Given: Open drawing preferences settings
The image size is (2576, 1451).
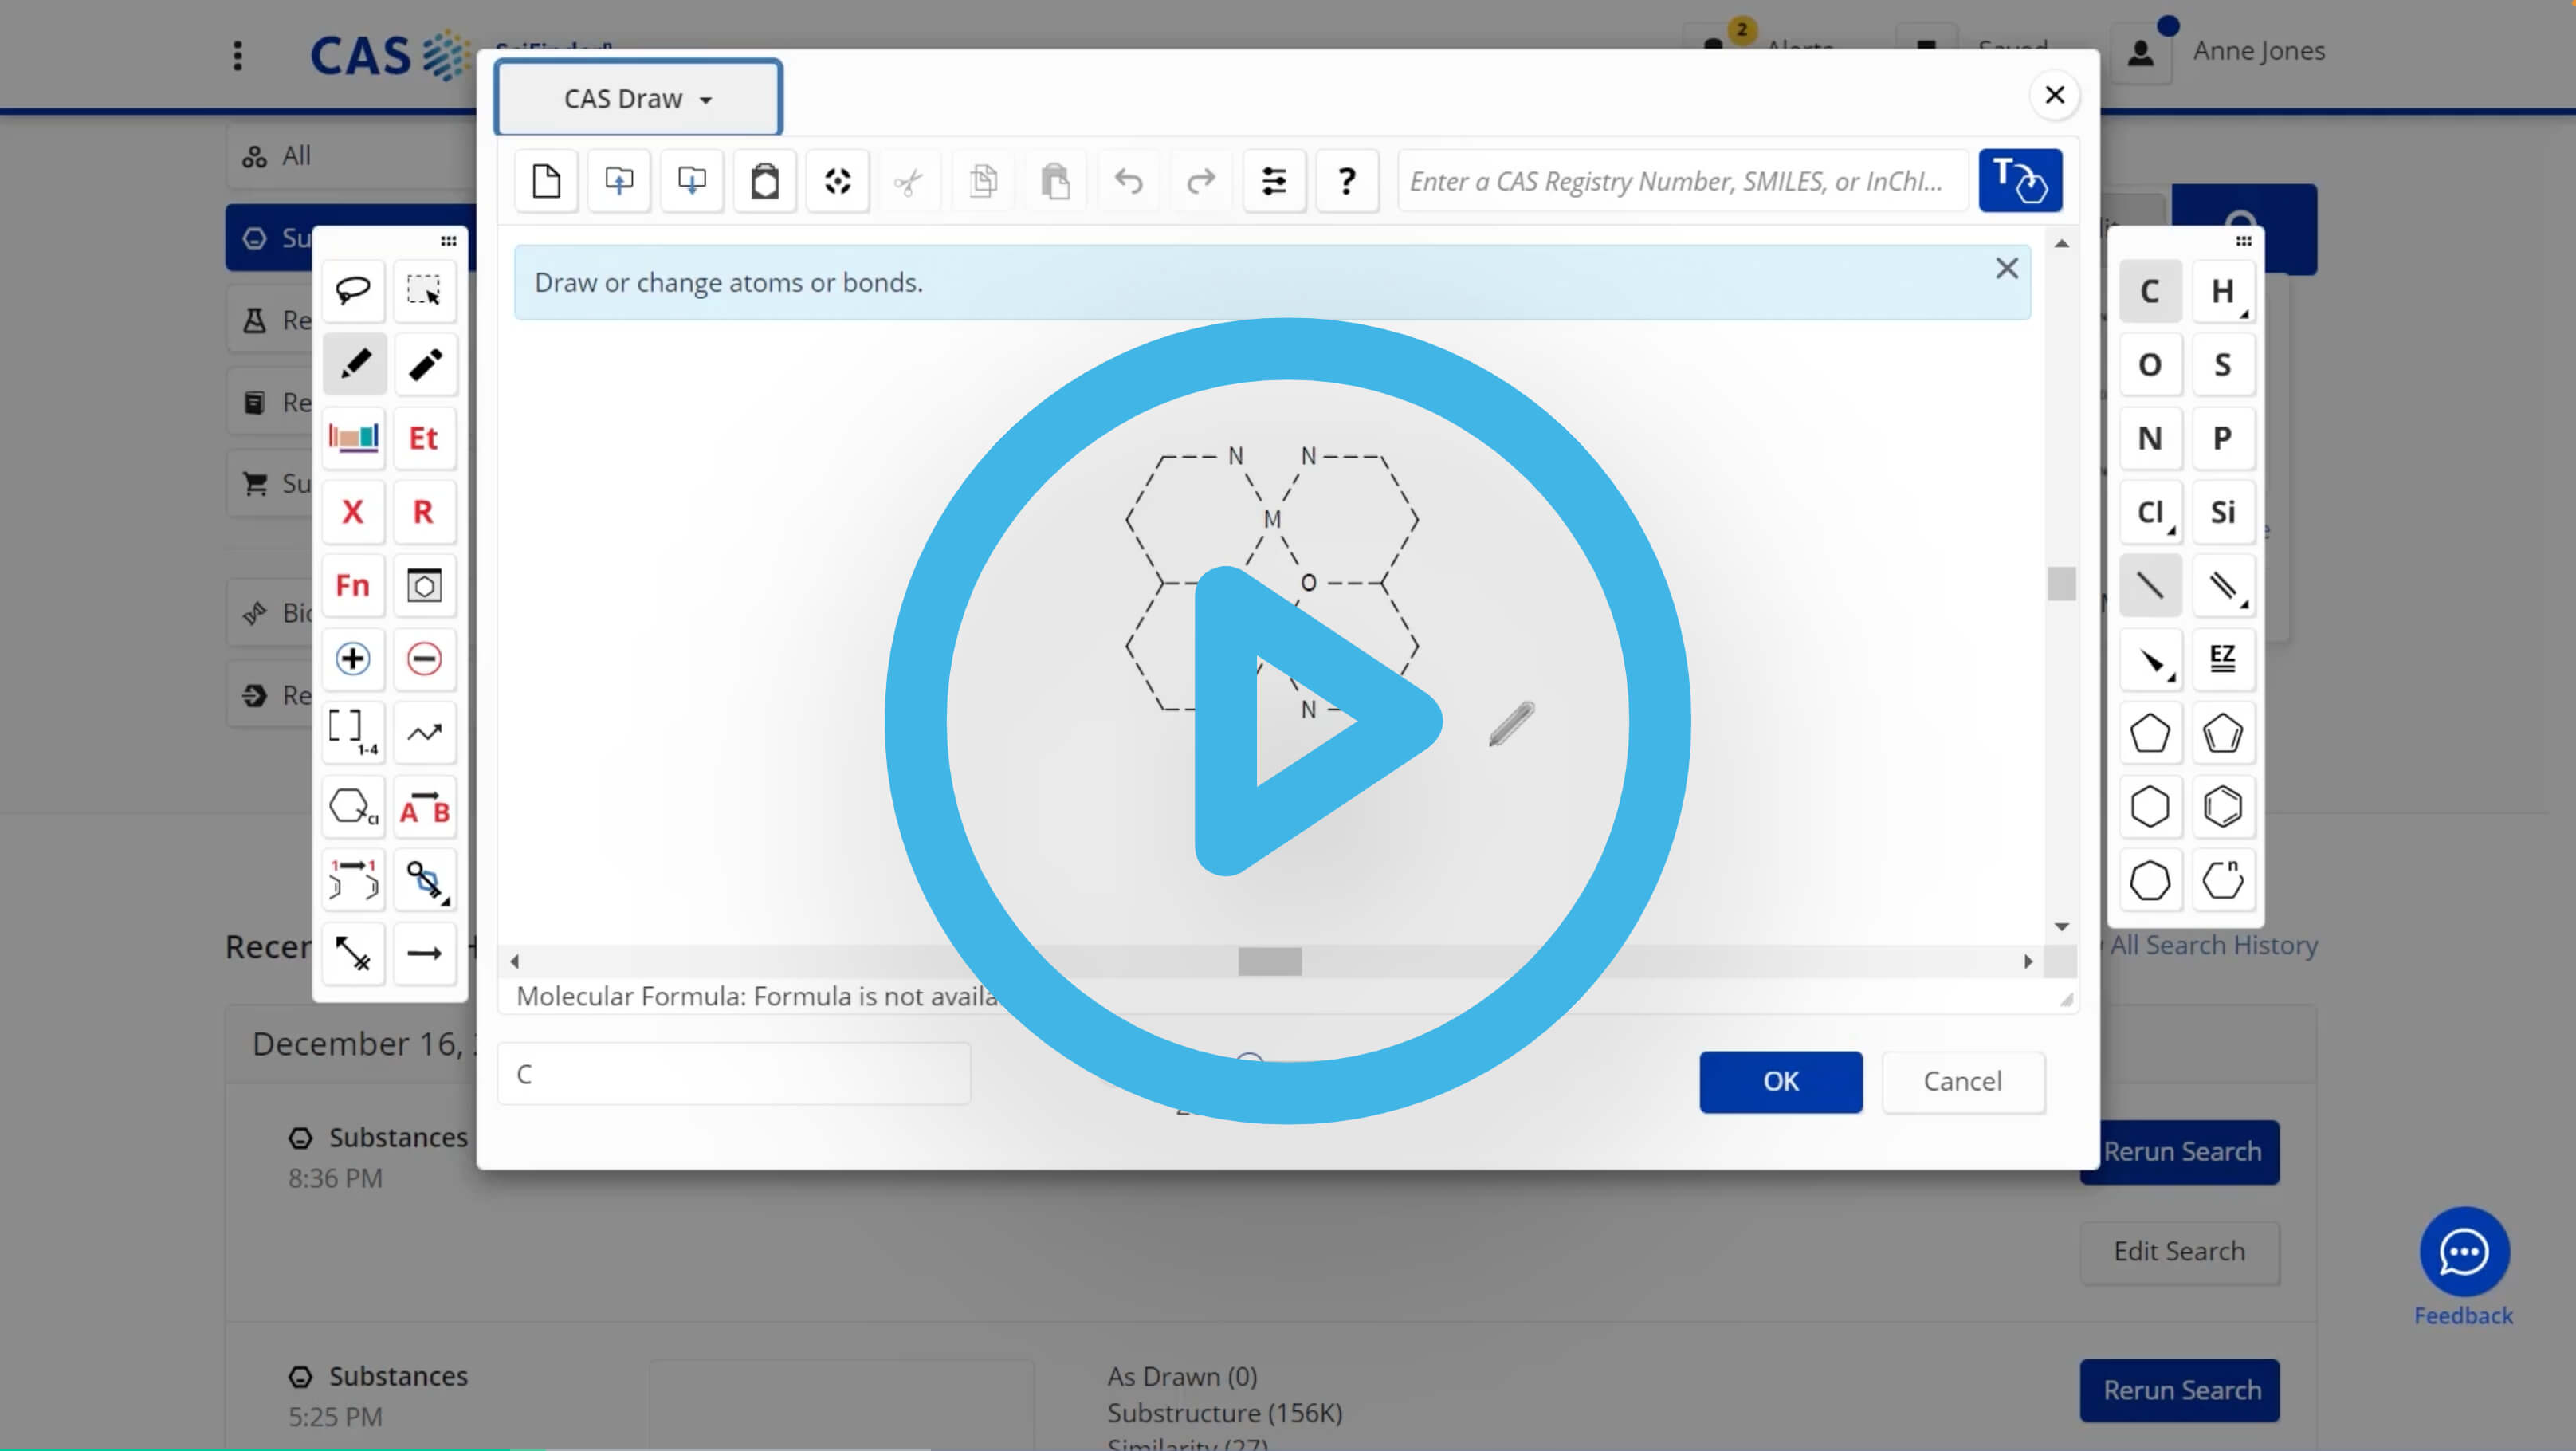Looking at the screenshot, I should point(1274,181).
